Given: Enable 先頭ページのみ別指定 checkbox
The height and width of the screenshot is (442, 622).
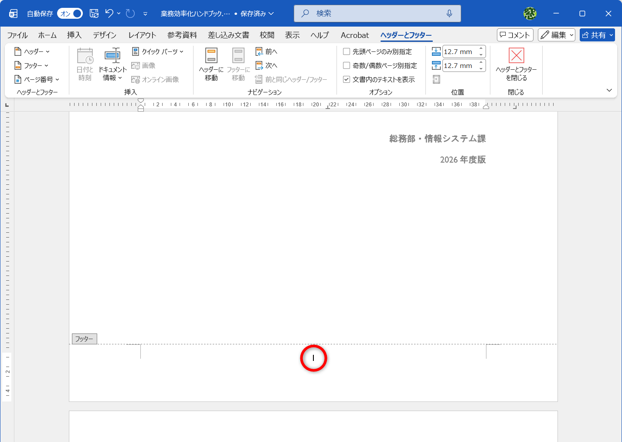Looking at the screenshot, I should point(347,51).
